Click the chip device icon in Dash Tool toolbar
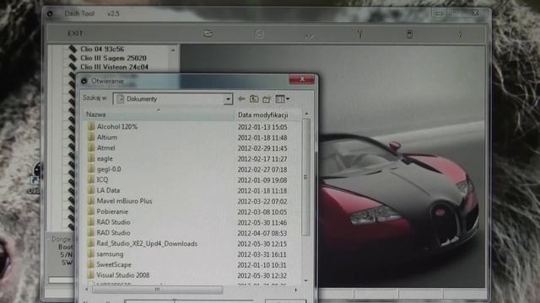Image resolution: width=540 pixels, height=303 pixels. pyautogui.click(x=409, y=34)
